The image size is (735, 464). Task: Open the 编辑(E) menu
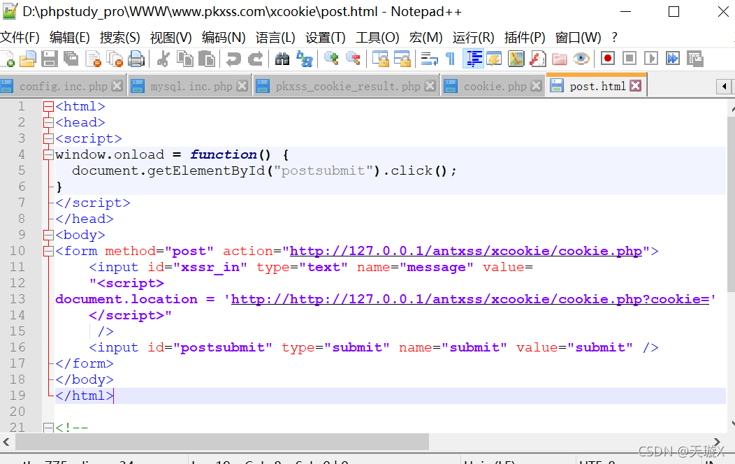point(69,37)
